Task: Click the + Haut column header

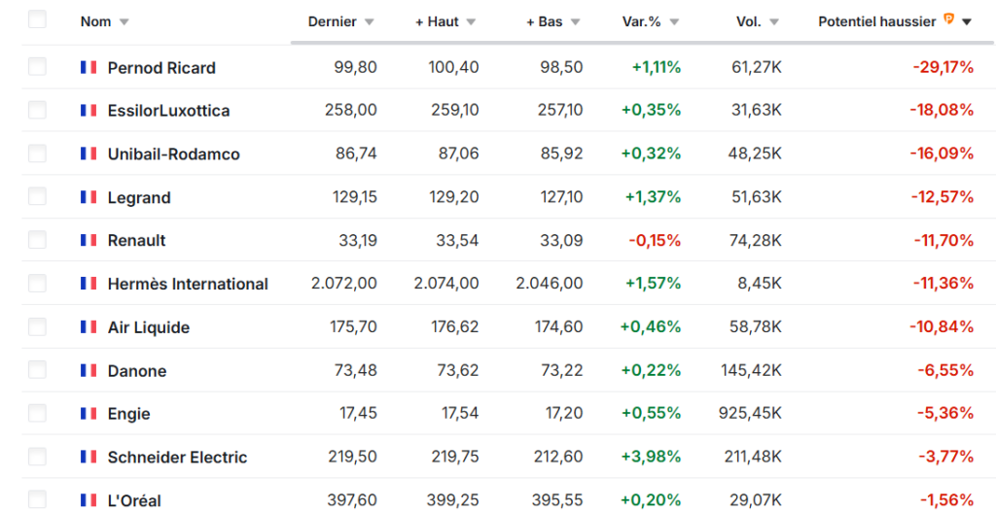Action: pyautogui.click(x=436, y=21)
